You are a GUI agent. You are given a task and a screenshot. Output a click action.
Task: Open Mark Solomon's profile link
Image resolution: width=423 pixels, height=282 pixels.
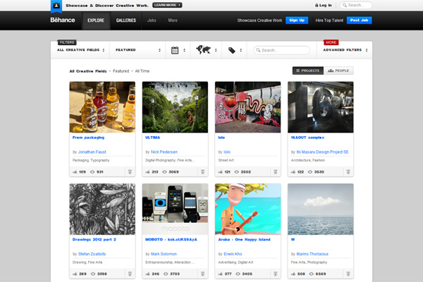pyautogui.click(x=164, y=254)
